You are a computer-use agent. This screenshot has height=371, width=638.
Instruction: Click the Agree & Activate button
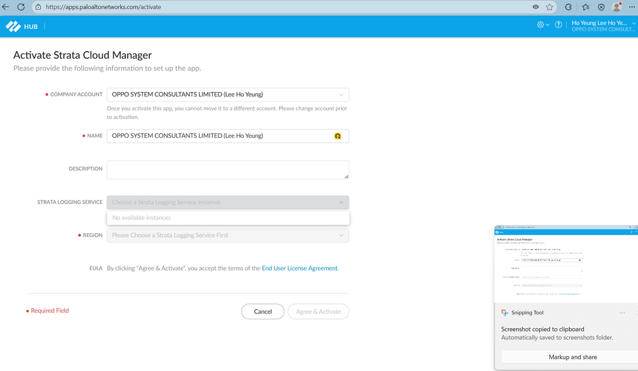coord(318,311)
